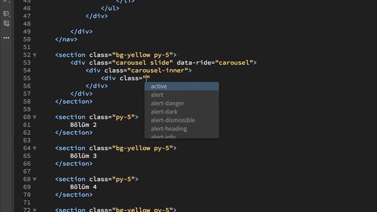Click line number 58 in the gutter
The width and height of the screenshot is (377, 212).
coord(27,101)
